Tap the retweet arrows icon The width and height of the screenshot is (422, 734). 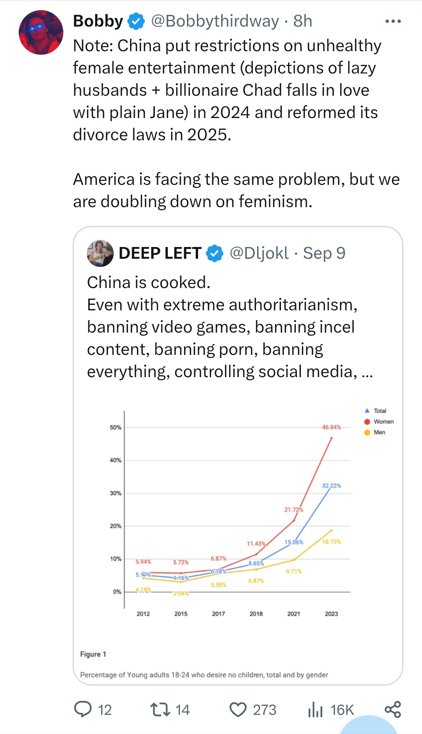click(x=160, y=709)
